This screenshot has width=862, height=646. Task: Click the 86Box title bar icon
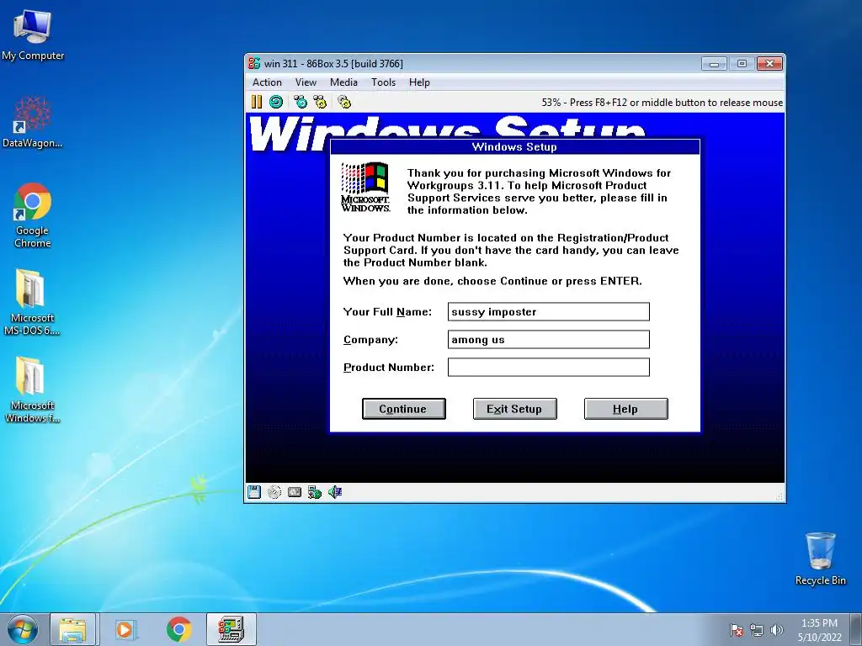tap(254, 63)
